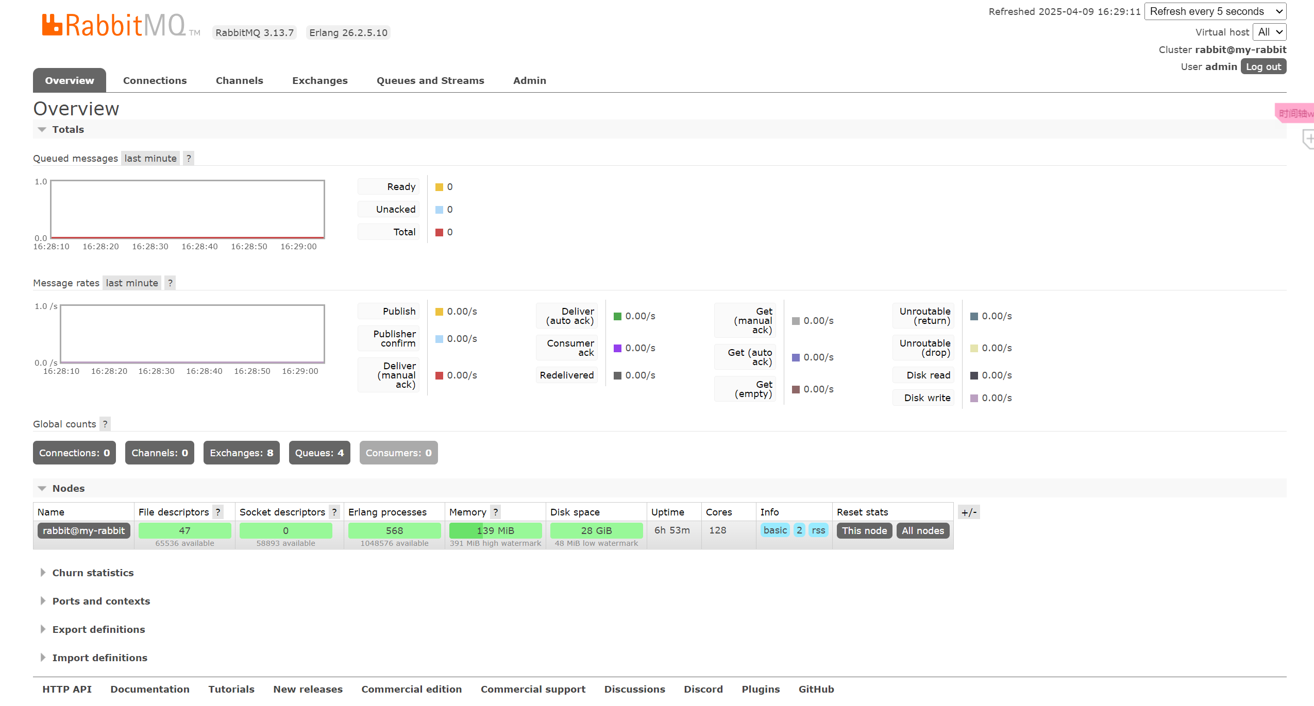This screenshot has width=1314, height=706.
Task: Click the rabbit@my-rabbit node link
Action: click(83, 531)
